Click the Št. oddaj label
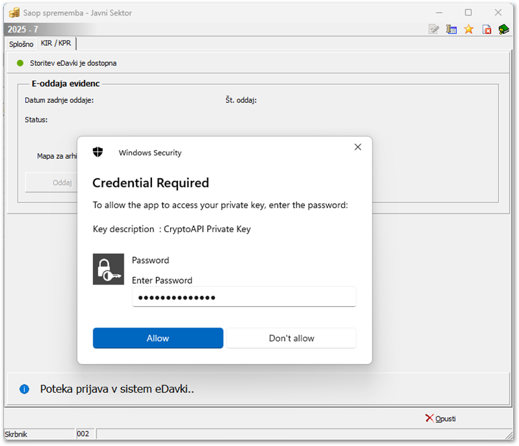The height and width of the screenshot is (446, 519). tap(241, 100)
